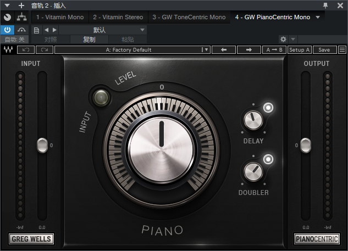Image resolution: width=348 pixels, height=251 pixels.
Task: Go to next host preset
Action: (x=54, y=30)
